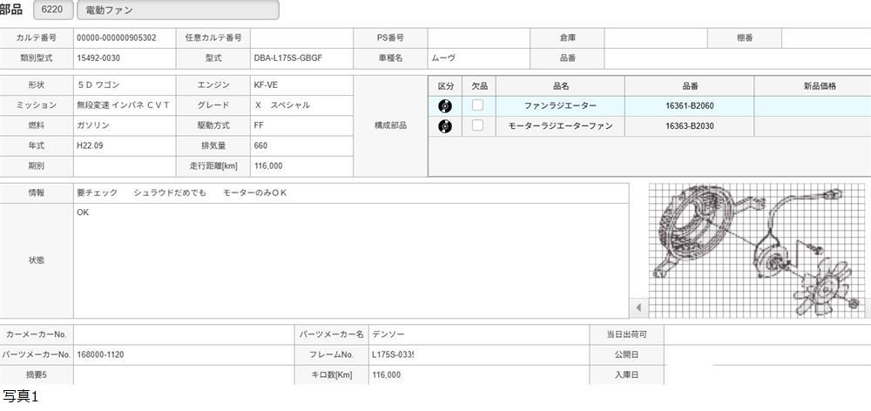Viewport: 871px width, 411px height.
Task: Click inside the 状態 text area showing OK
Action: point(350,261)
